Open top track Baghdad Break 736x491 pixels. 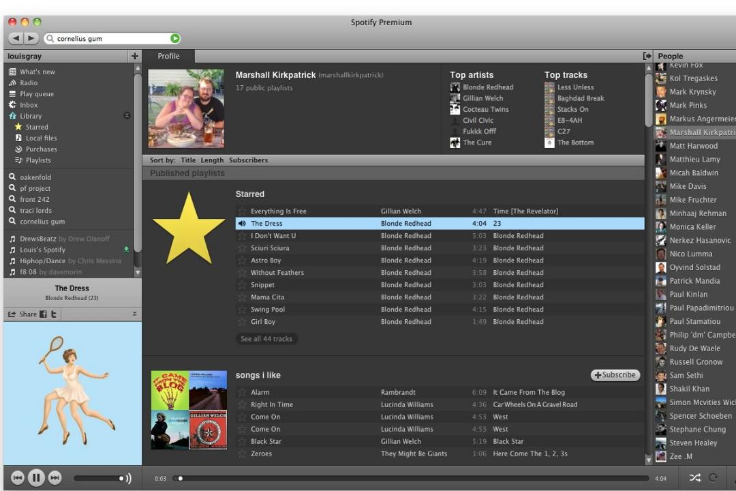(x=581, y=98)
